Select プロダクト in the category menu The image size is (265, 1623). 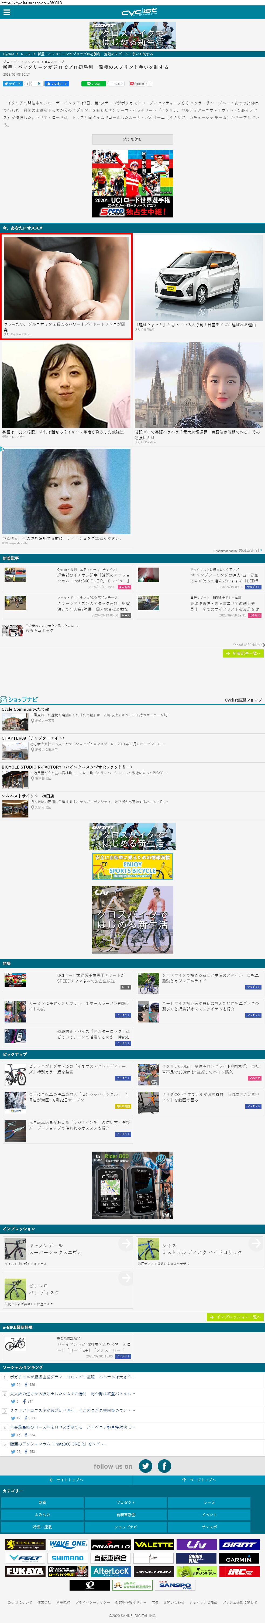click(x=125, y=1503)
